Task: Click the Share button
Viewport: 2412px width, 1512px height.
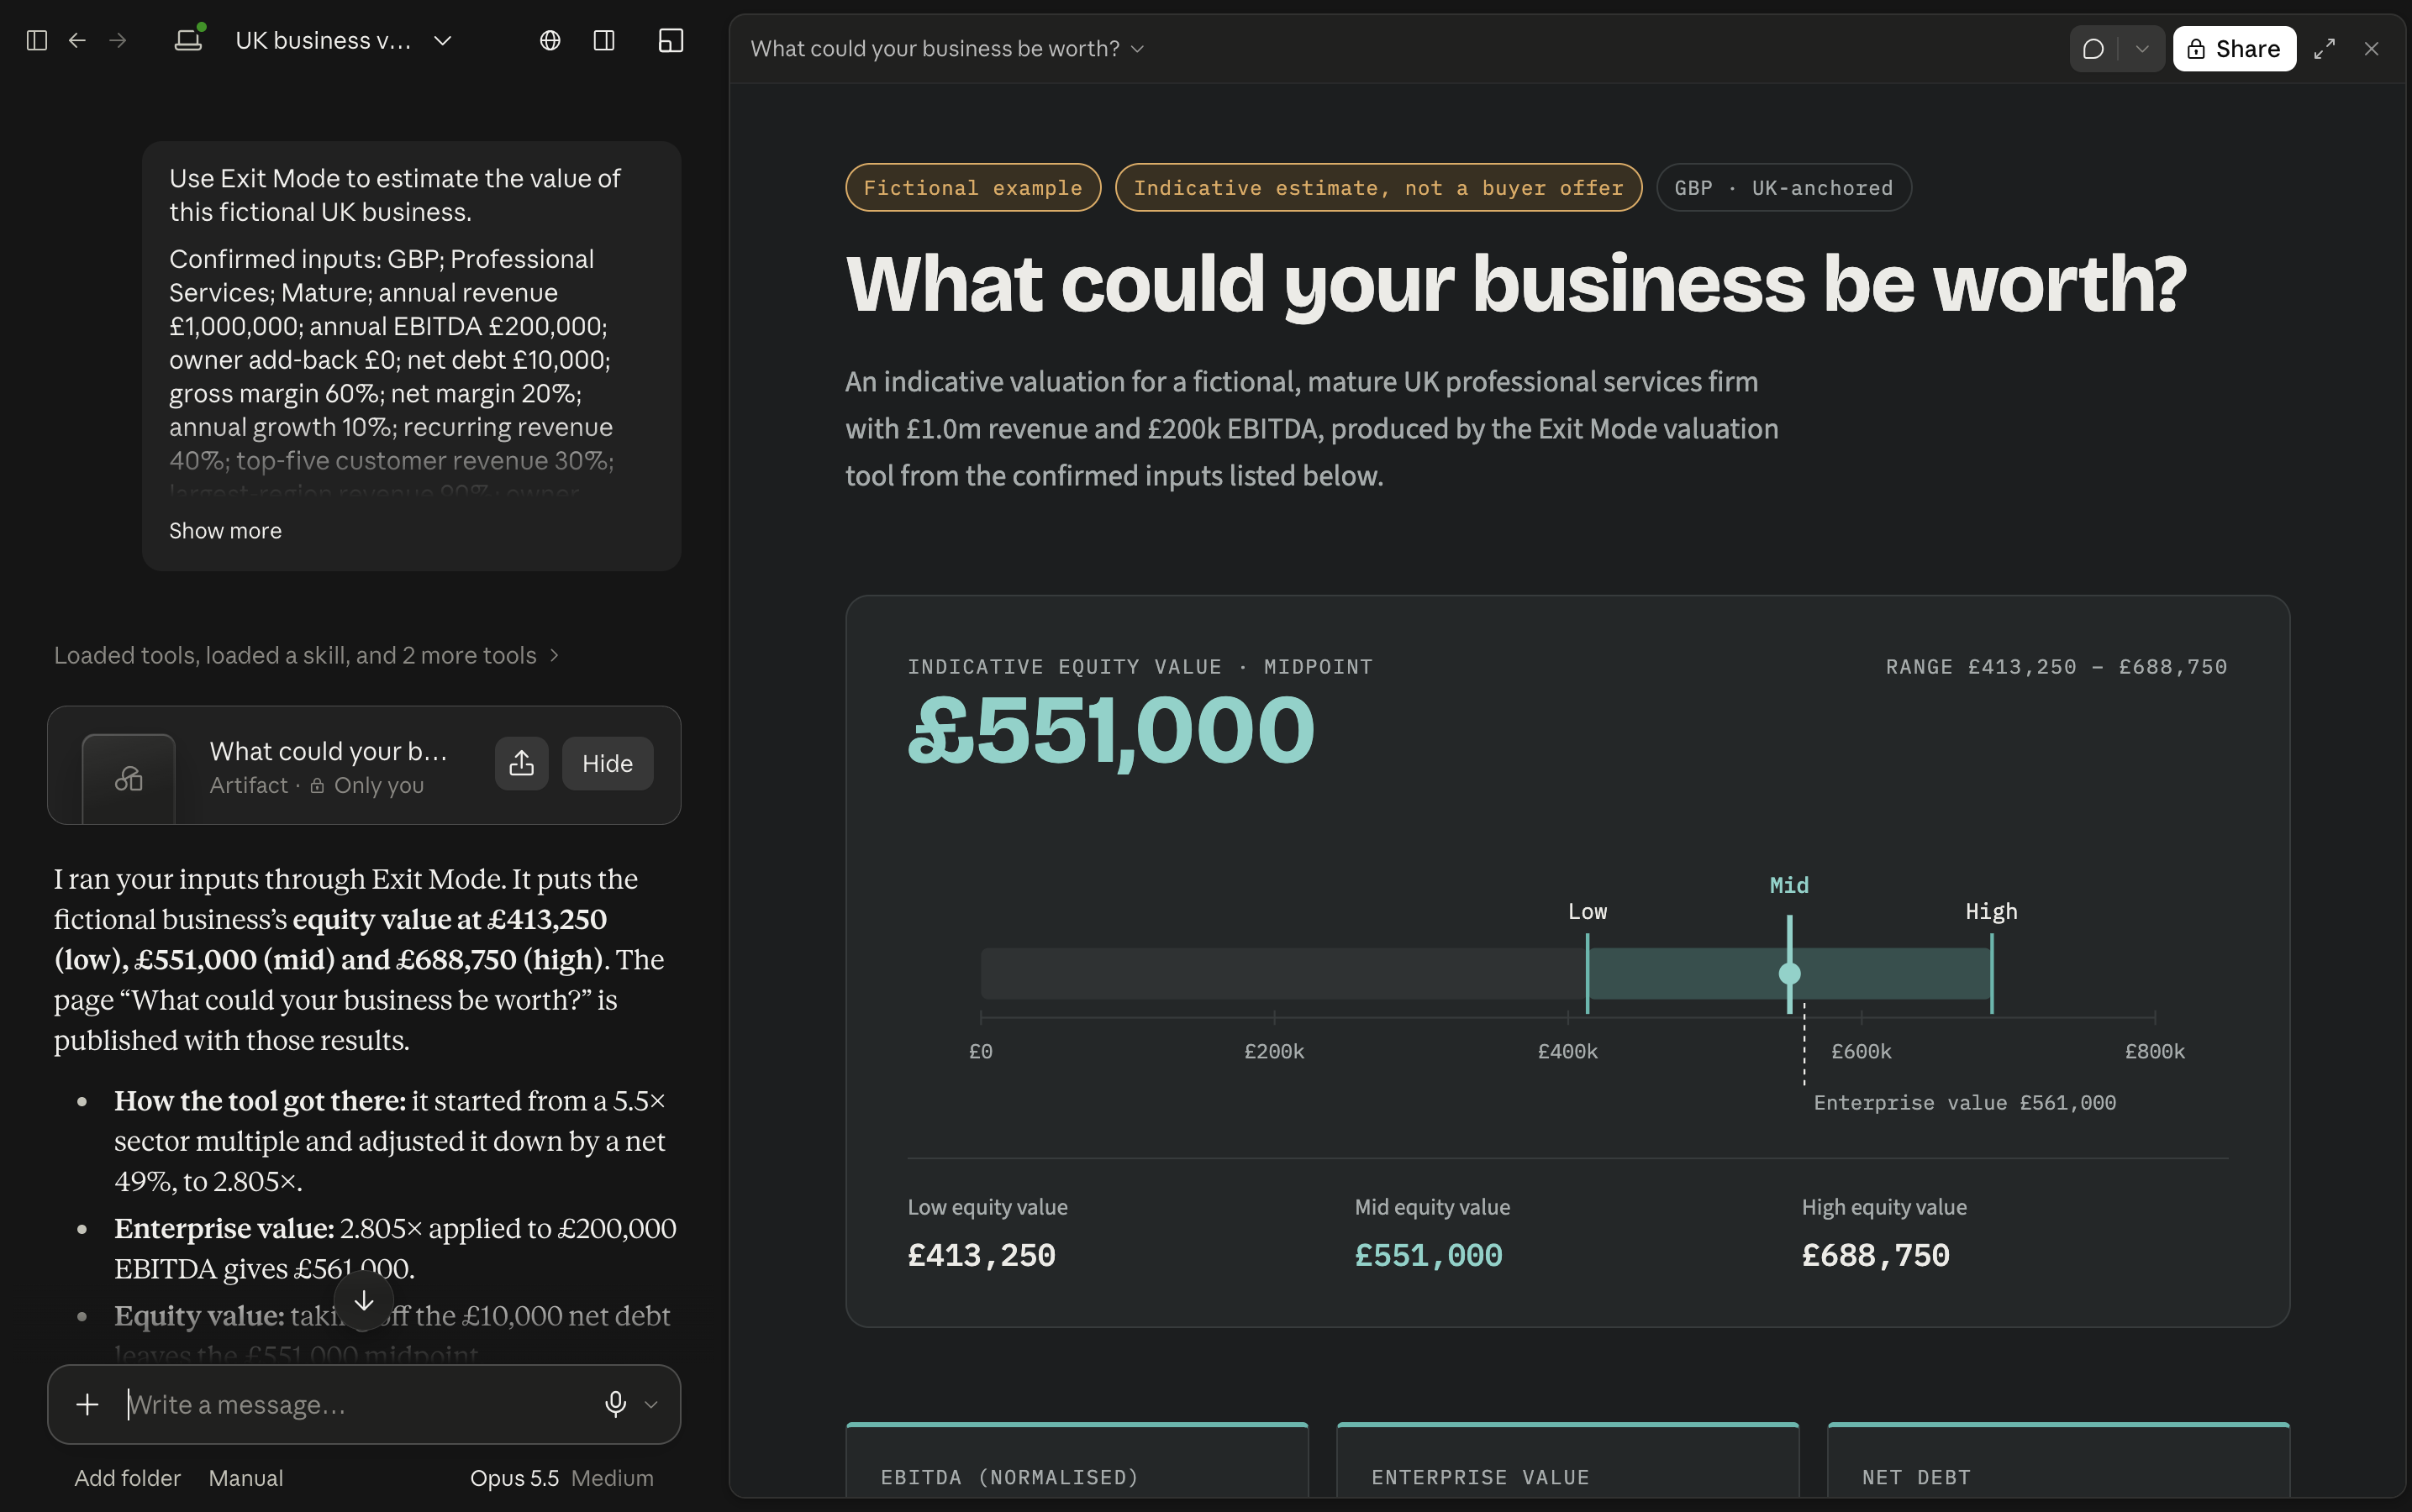Action: (2234, 49)
